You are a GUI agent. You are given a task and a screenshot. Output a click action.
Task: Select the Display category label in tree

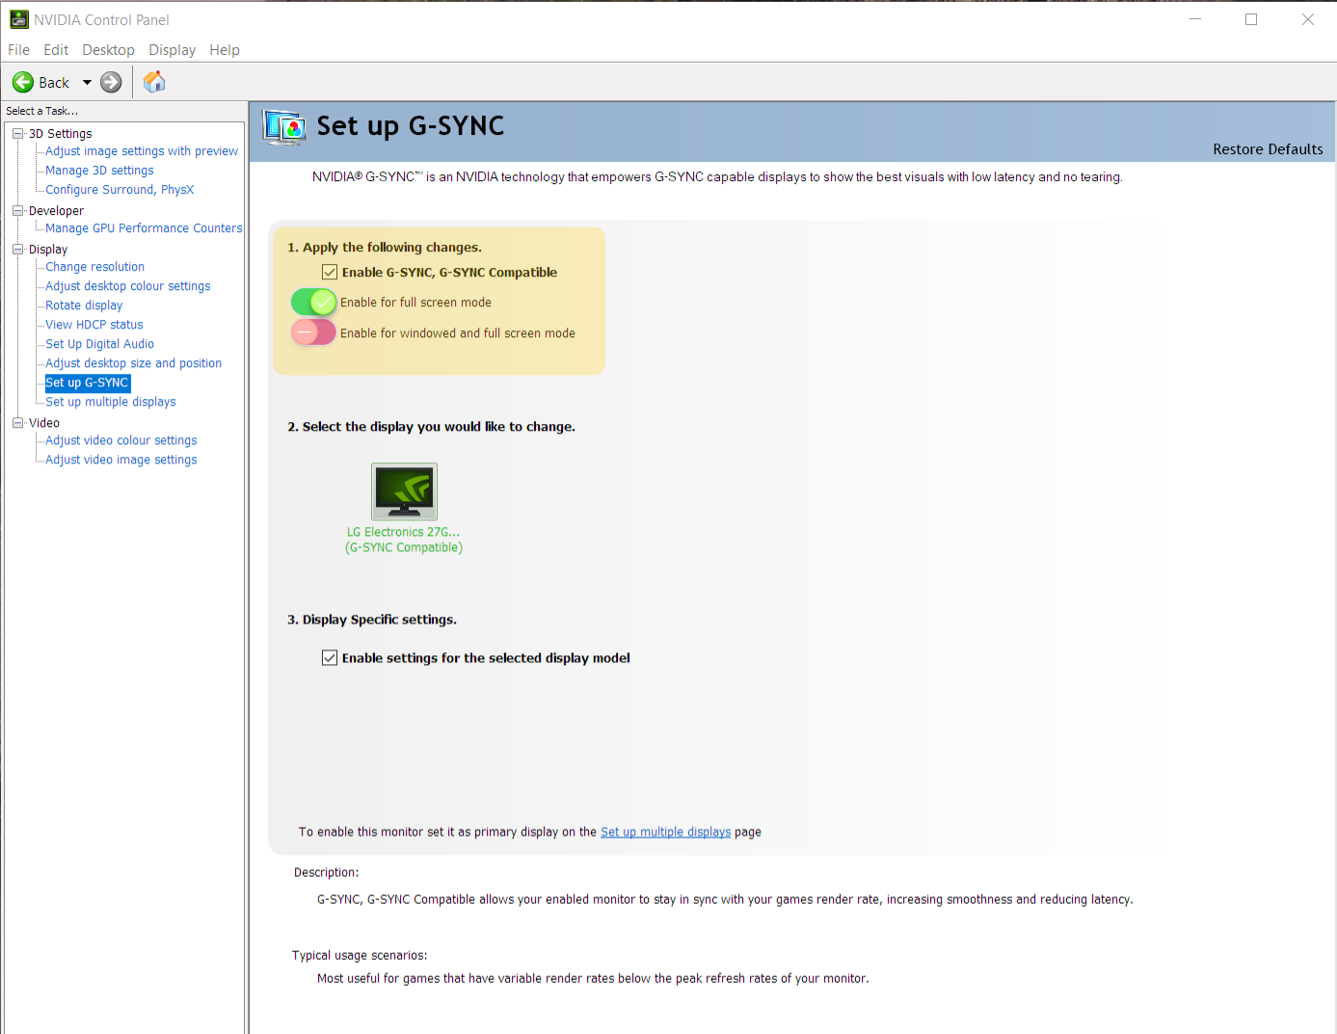tap(47, 250)
